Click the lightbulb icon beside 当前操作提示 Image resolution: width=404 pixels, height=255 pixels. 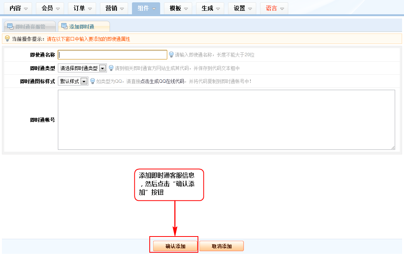[7, 39]
